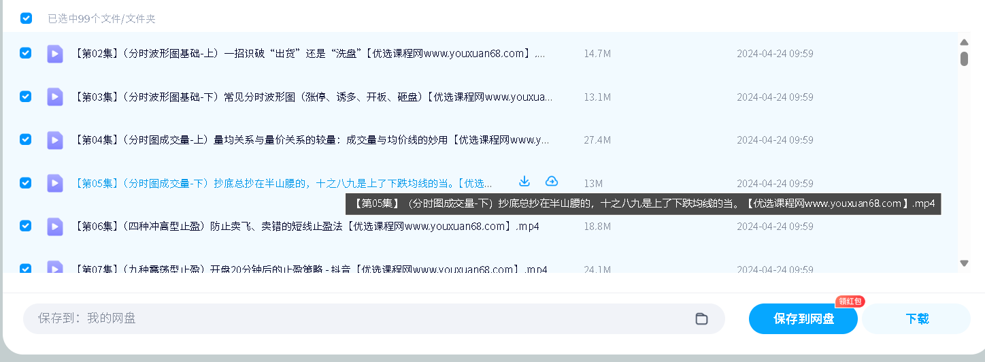Click the 保存到网盘 button
The image size is (985, 362).
(x=803, y=318)
